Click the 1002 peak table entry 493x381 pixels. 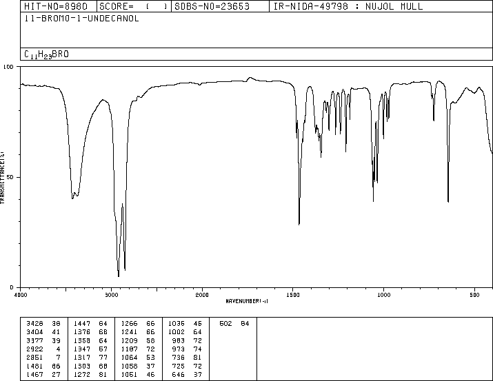pyautogui.click(x=185, y=332)
